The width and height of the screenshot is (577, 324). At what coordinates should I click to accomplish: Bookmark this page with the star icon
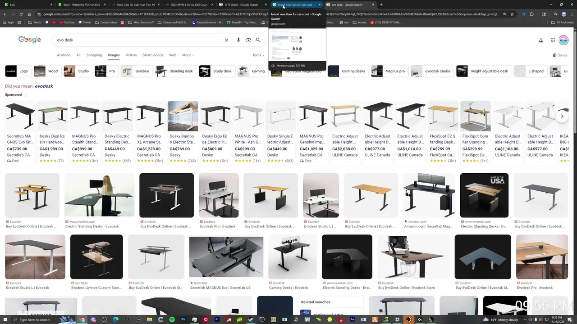pyautogui.click(x=512, y=14)
